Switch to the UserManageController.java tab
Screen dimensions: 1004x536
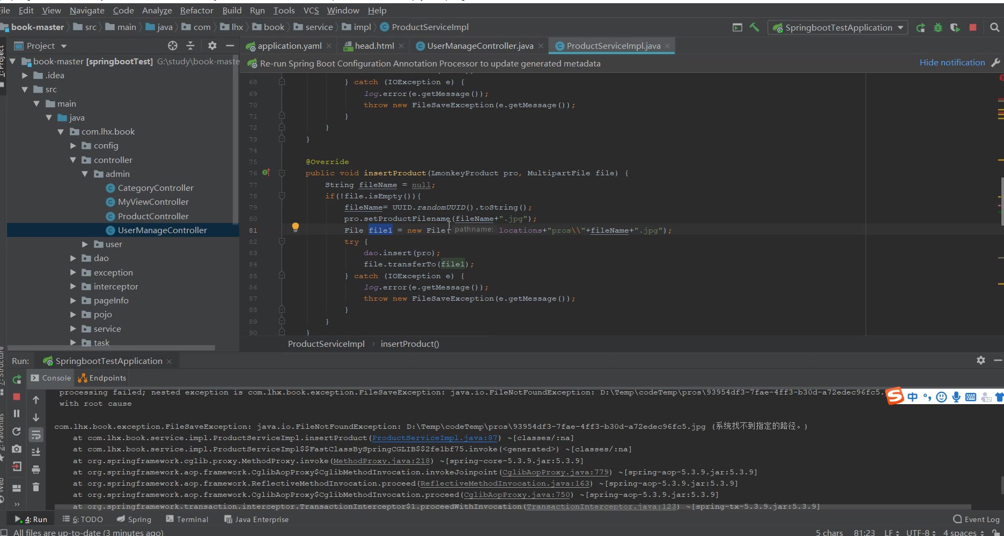(479, 46)
